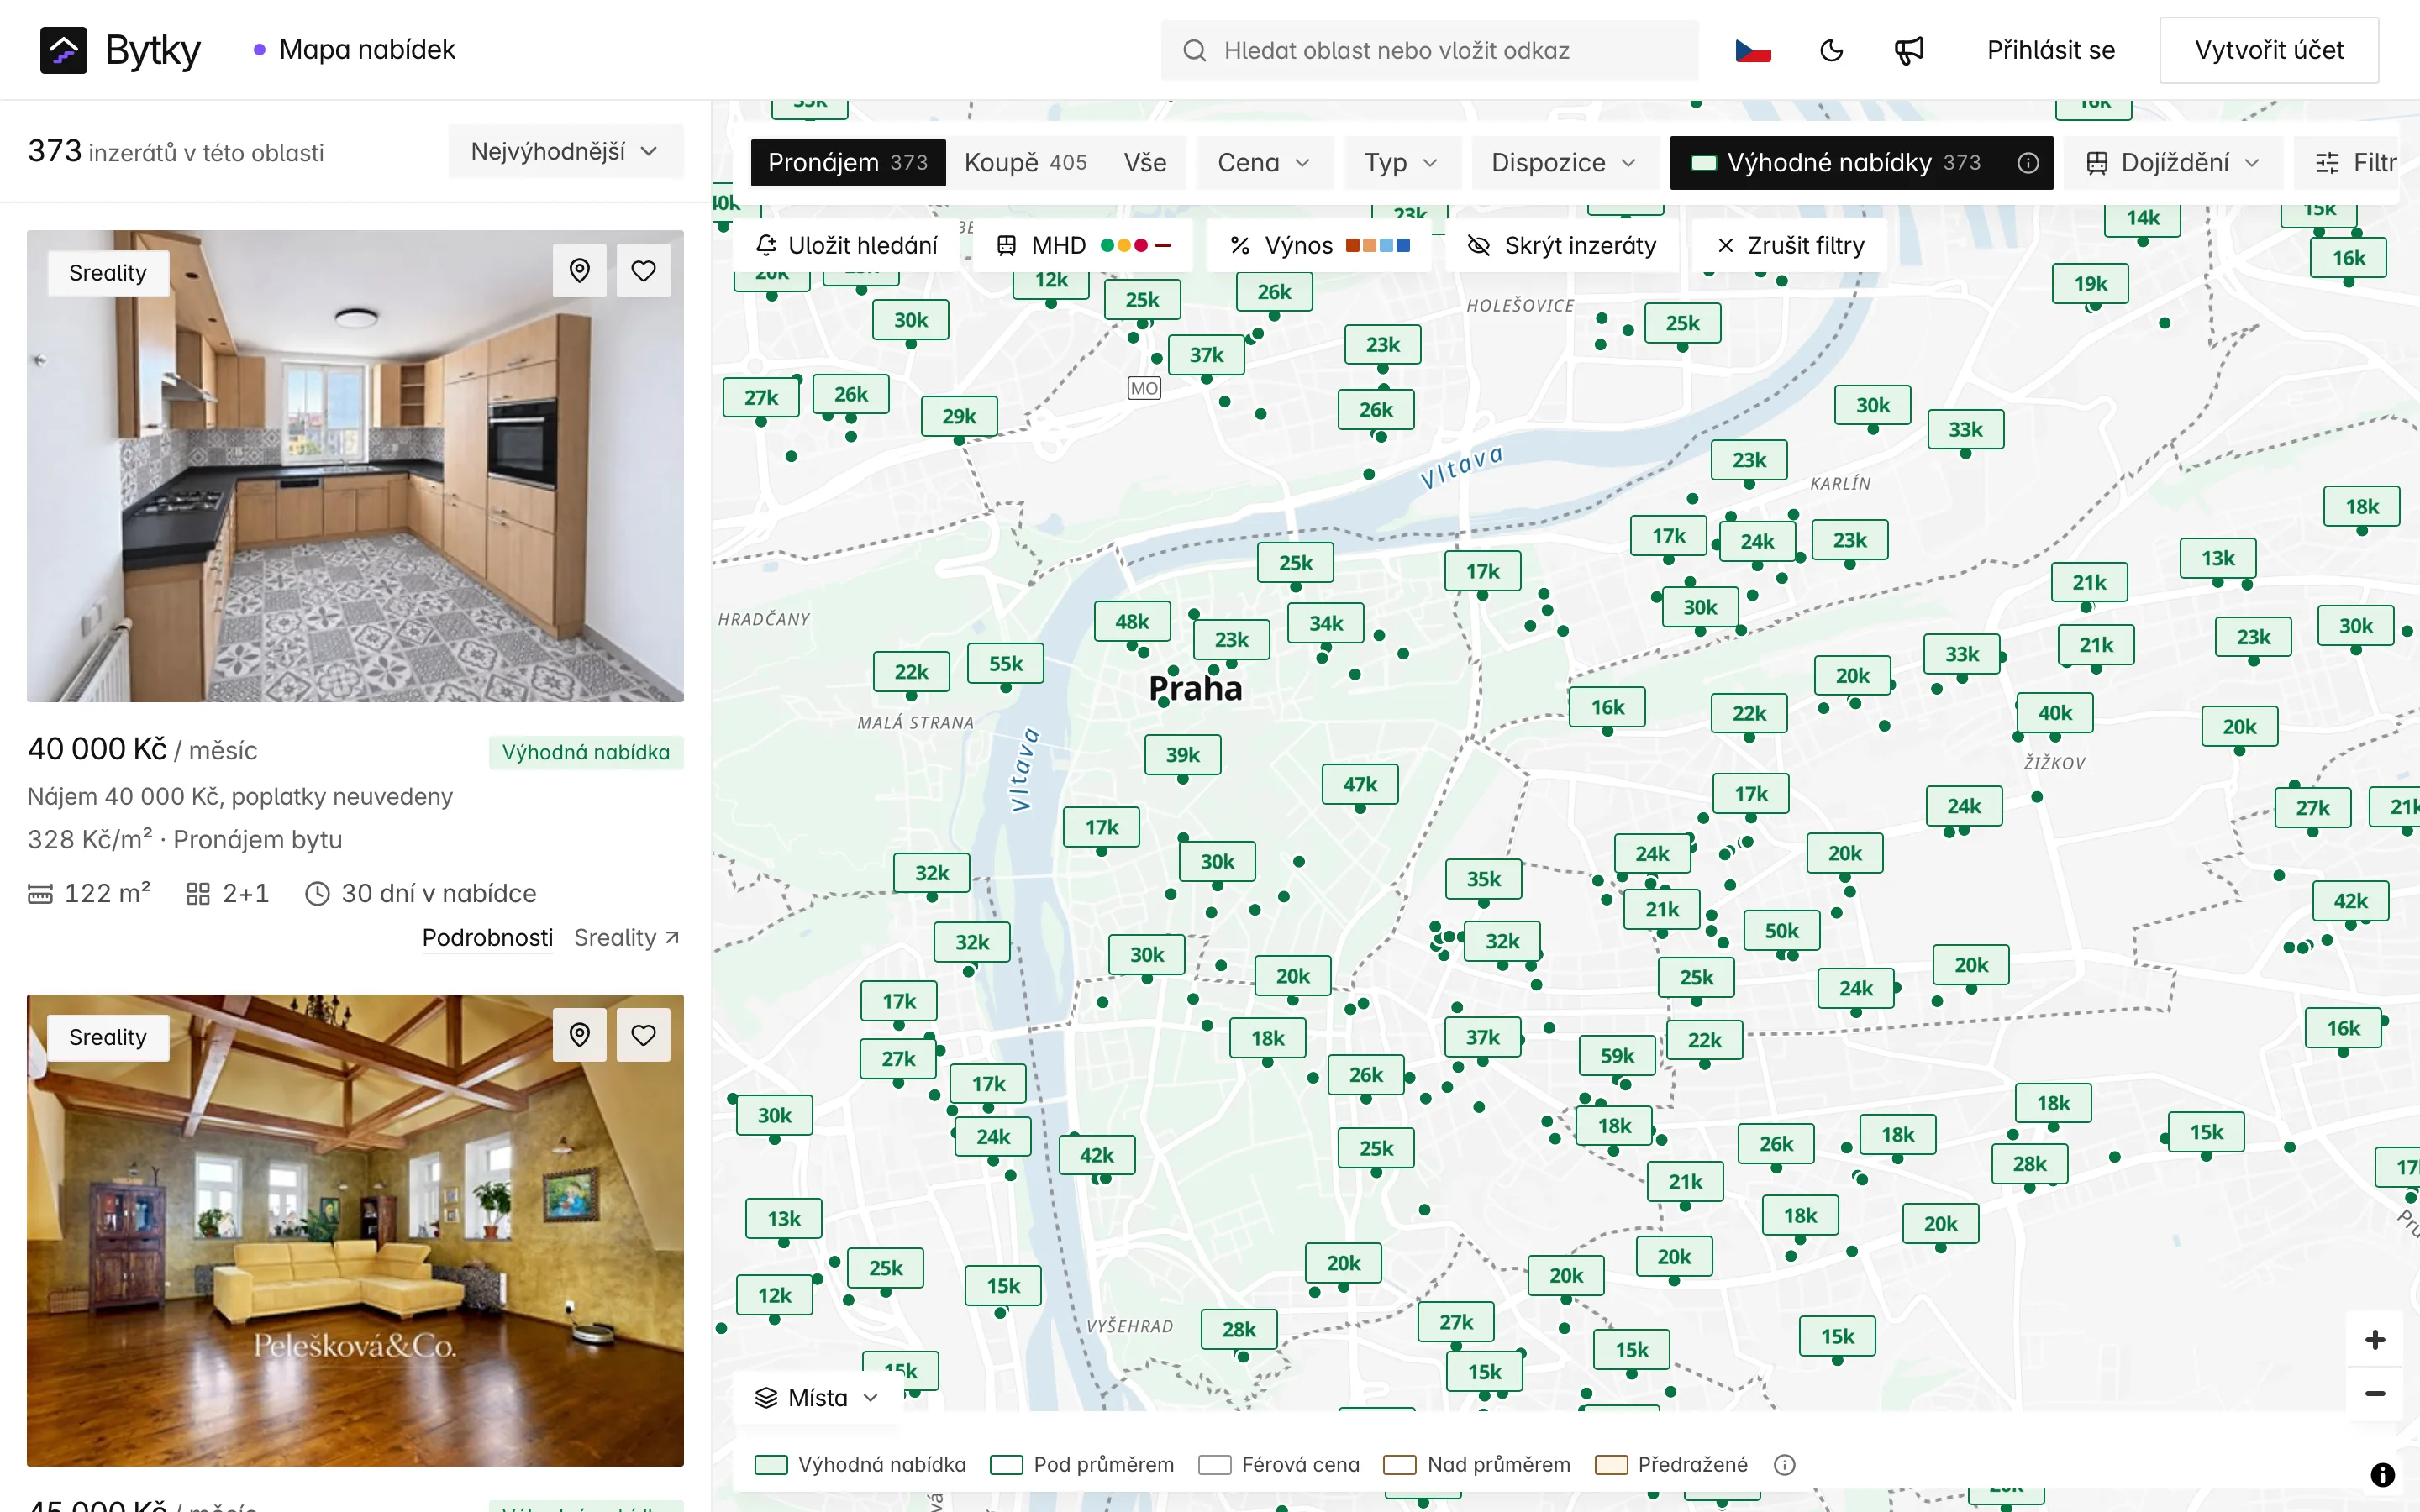Open the first listing's kitchen photo

355,466
